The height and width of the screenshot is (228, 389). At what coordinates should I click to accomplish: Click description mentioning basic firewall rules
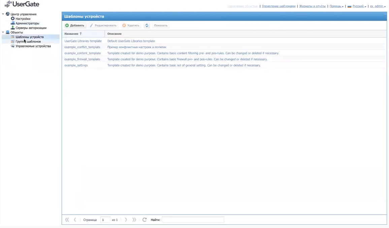(187, 59)
